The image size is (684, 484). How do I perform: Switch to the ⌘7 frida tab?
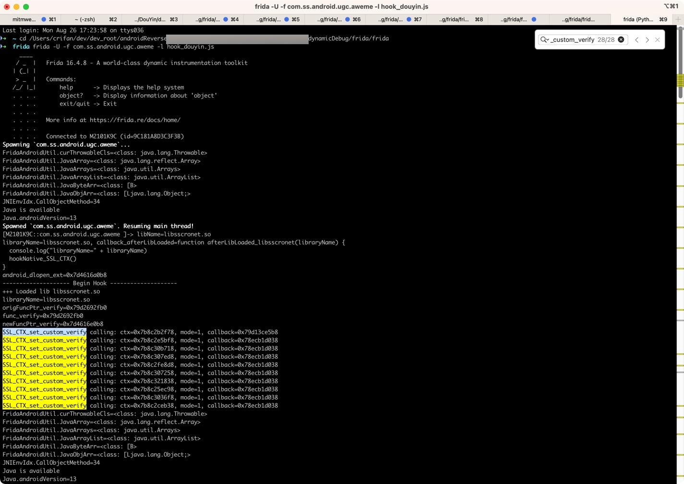pos(396,19)
